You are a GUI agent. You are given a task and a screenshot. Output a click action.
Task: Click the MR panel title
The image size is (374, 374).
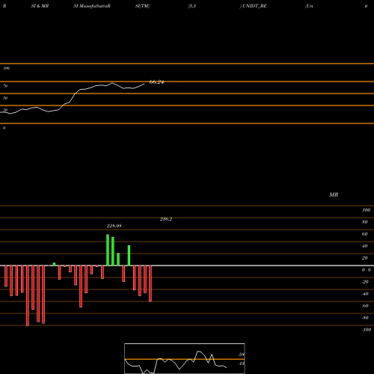point(334,194)
